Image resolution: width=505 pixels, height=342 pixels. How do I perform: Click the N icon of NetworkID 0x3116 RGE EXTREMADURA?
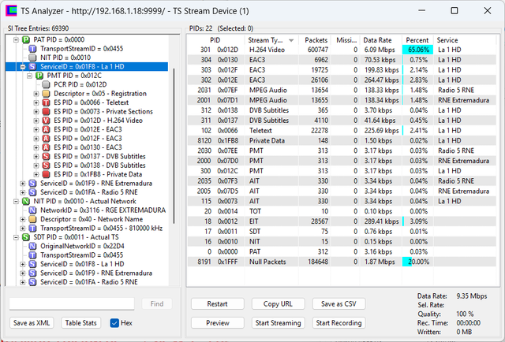(32, 210)
